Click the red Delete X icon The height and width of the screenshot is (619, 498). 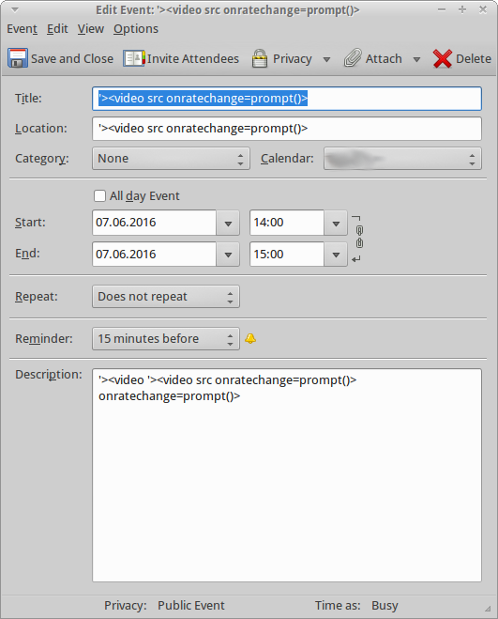coord(443,58)
